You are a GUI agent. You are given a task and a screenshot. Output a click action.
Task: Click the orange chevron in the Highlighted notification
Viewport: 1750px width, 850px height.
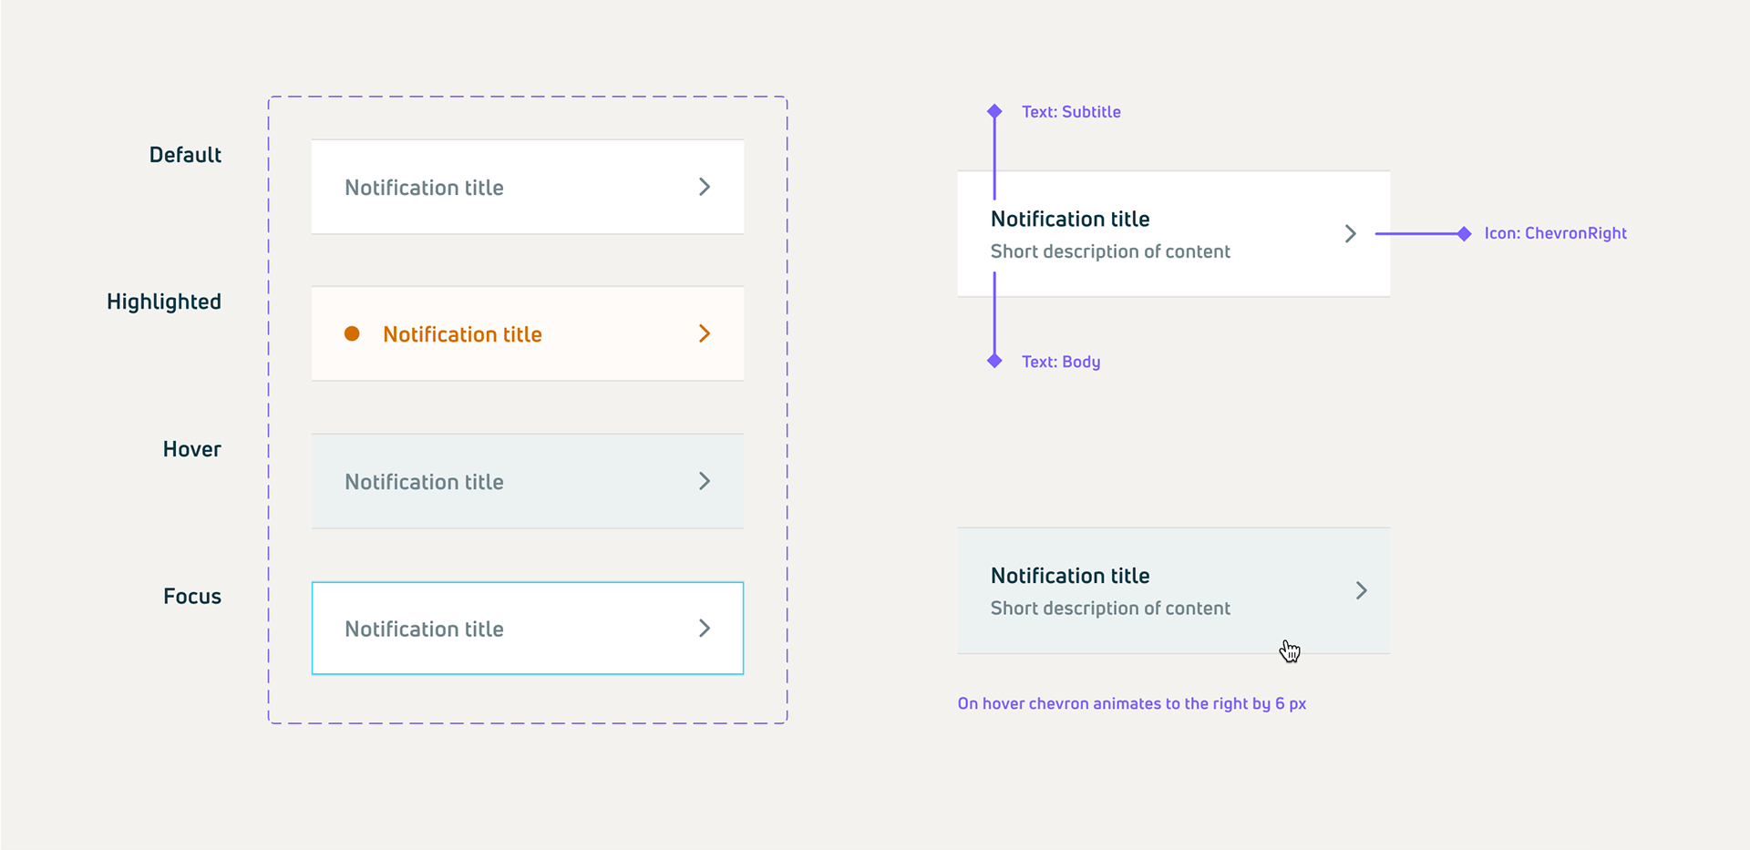coord(705,333)
